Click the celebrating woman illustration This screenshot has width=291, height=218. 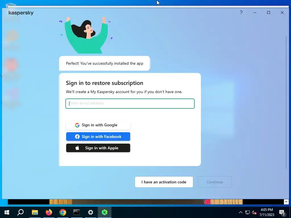click(x=86, y=35)
